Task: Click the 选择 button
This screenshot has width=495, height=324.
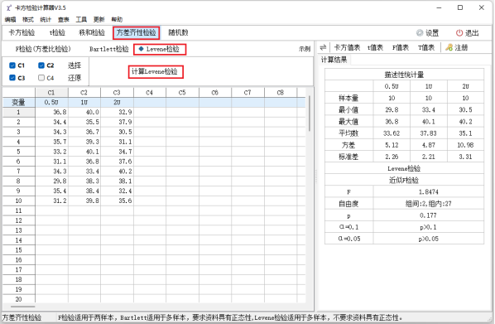Action: (74, 65)
